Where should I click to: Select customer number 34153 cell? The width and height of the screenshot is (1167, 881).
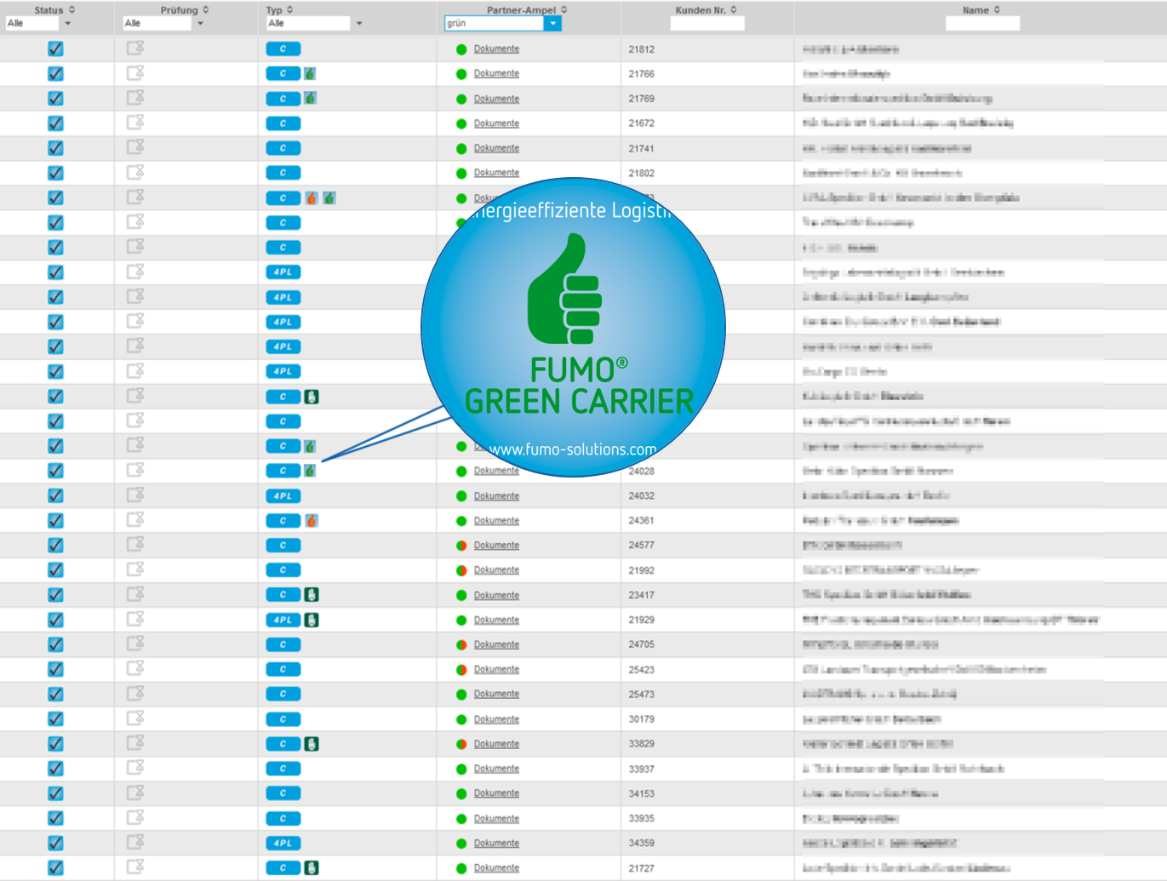click(641, 793)
